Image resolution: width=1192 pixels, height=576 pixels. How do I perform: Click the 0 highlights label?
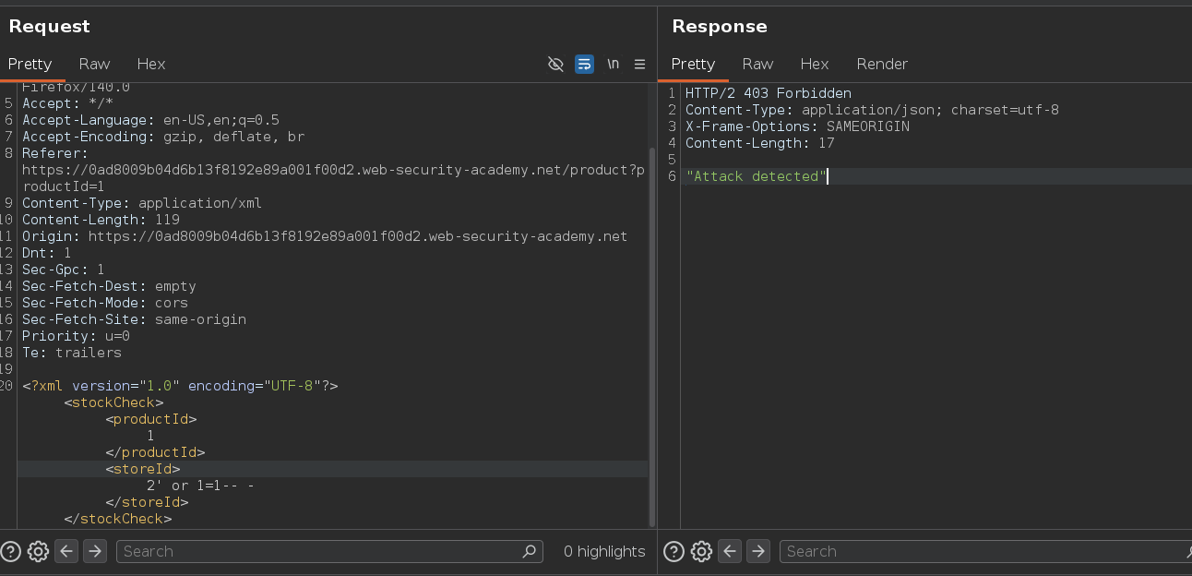pyautogui.click(x=604, y=551)
